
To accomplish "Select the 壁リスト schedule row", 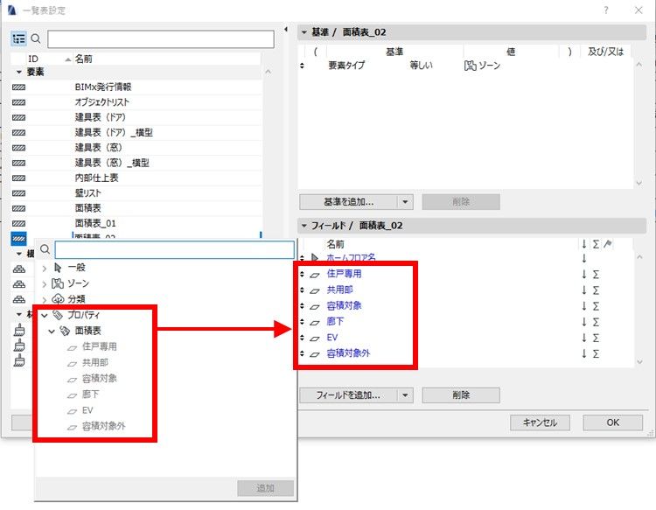I will tap(136, 192).
